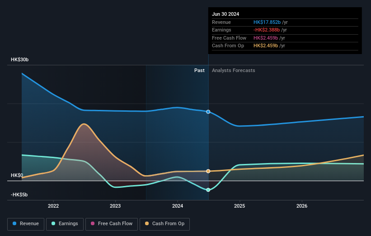Click the Earnings row label in tooltip
Viewport: 371px width, 236px height.
(x=221, y=30)
